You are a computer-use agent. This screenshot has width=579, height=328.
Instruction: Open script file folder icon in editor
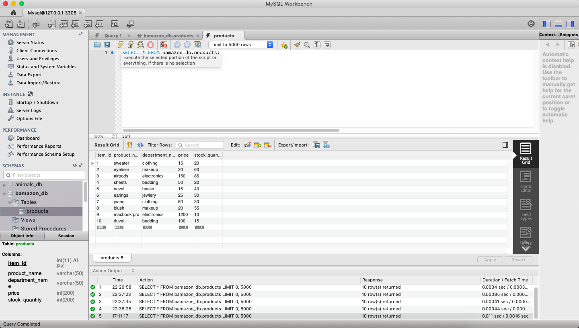click(97, 45)
